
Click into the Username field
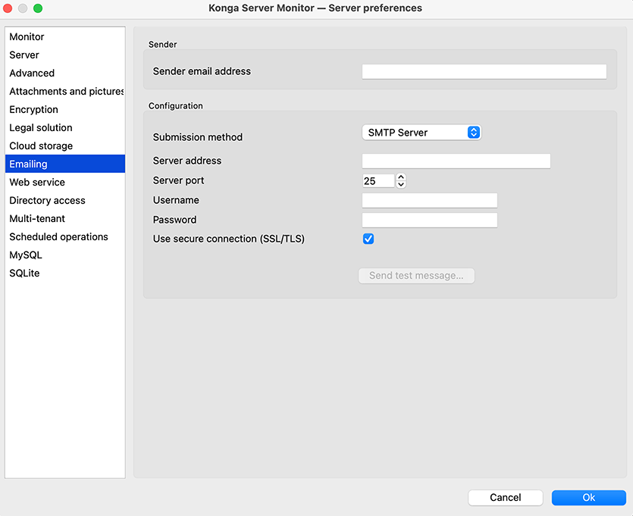[x=429, y=201]
